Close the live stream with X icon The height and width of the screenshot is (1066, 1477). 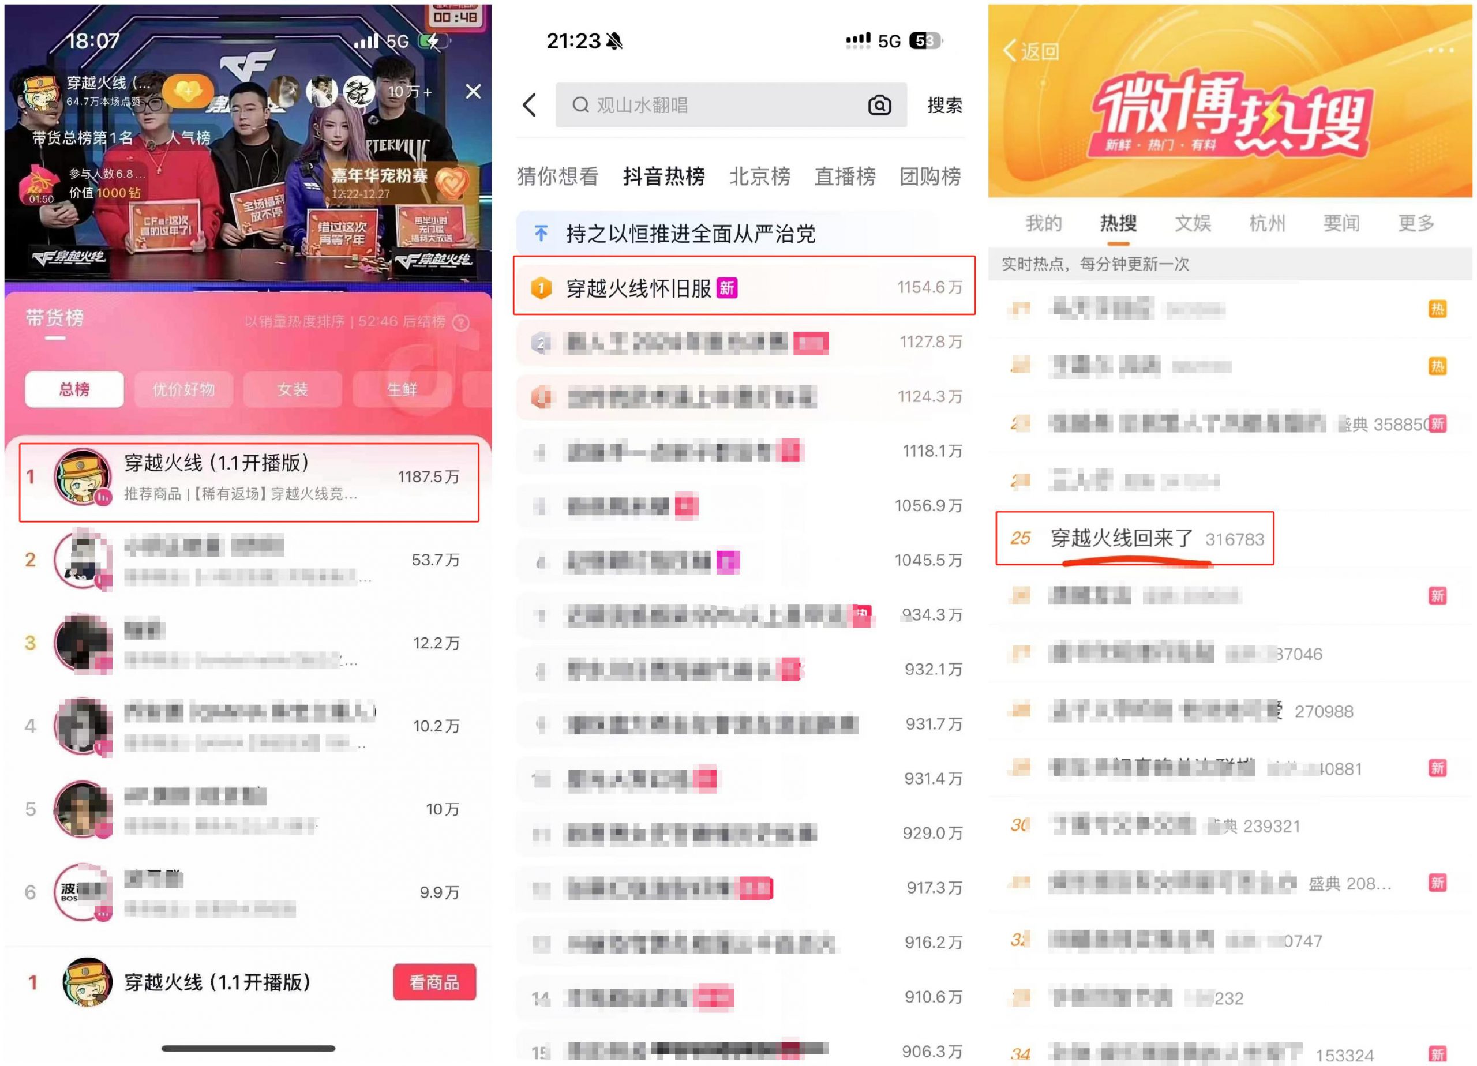474,91
